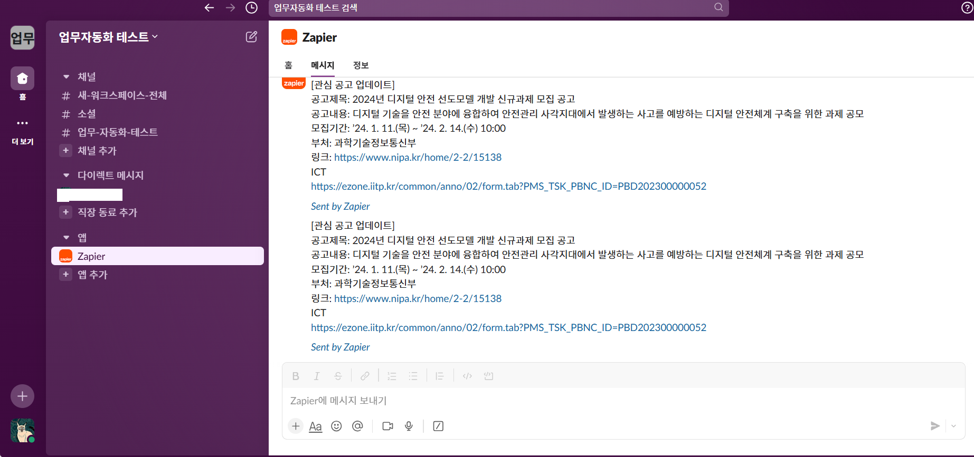This screenshot has height=457, width=974.
Task: Open history with the clock icon
Action: (252, 7)
